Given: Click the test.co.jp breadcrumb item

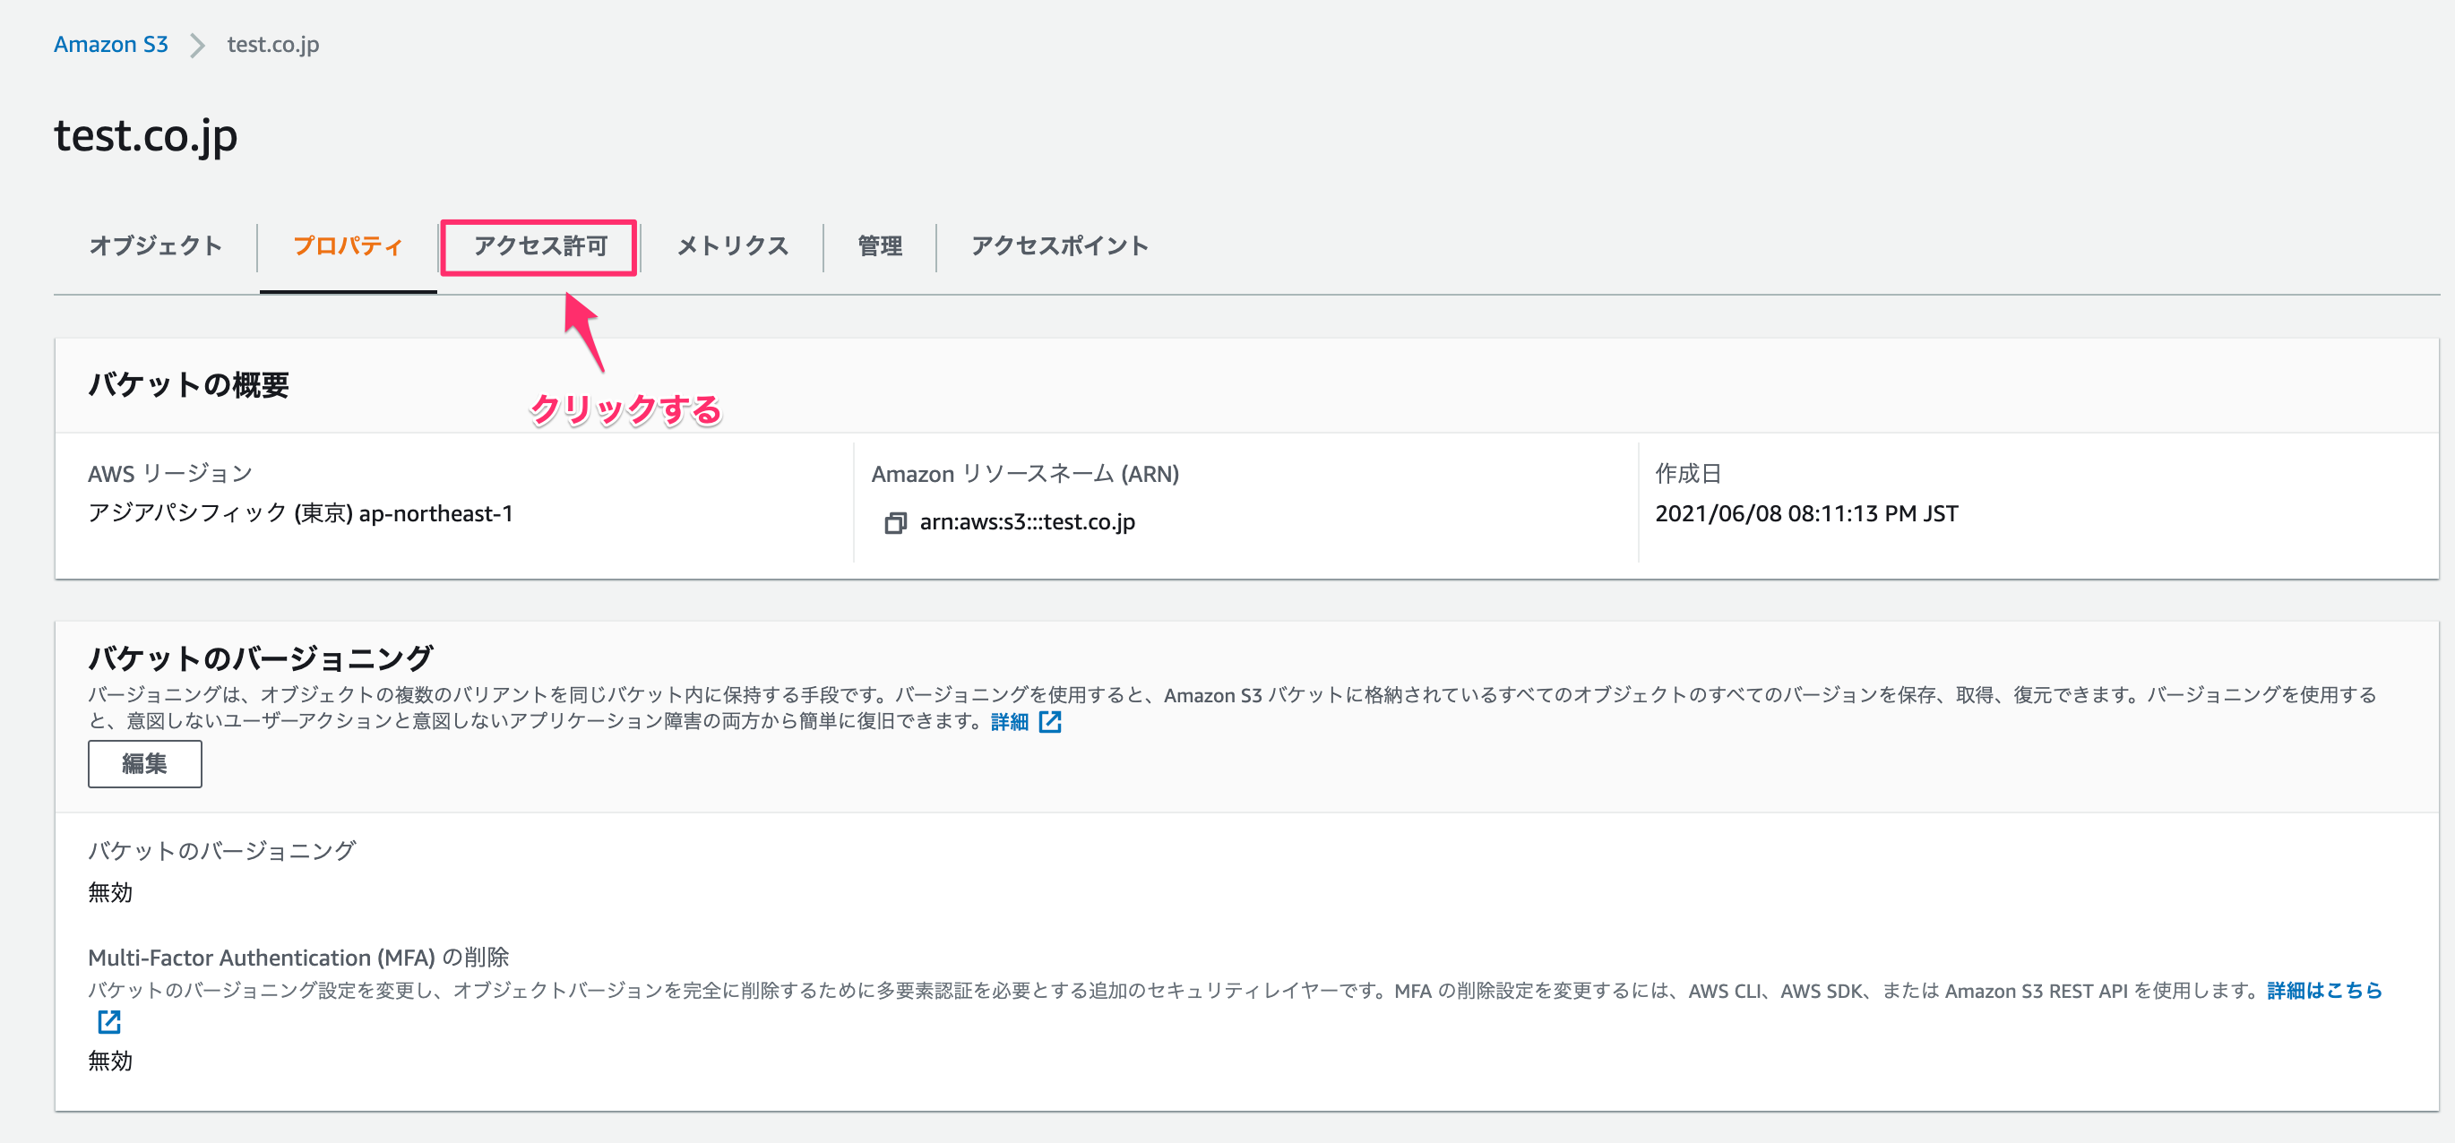Looking at the screenshot, I should 271,43.
